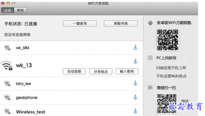
Task: Click the WiFi lock icon for larry_lee
Action: (x=7, y=83)
